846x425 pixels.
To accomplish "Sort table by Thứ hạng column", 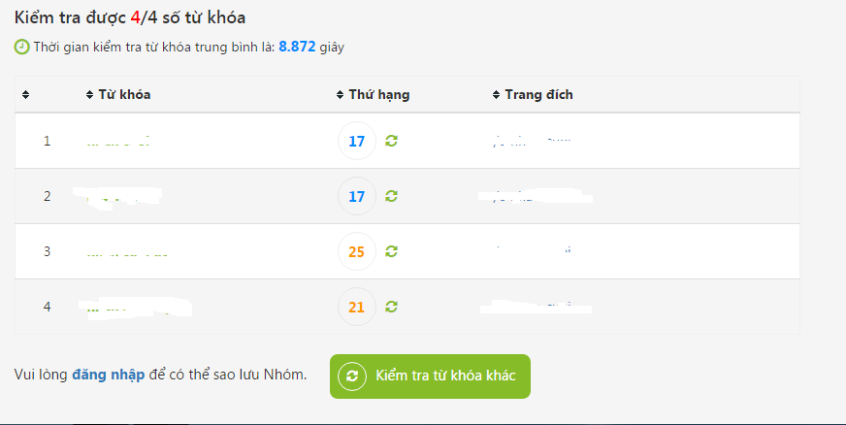I will pos(373,95).
